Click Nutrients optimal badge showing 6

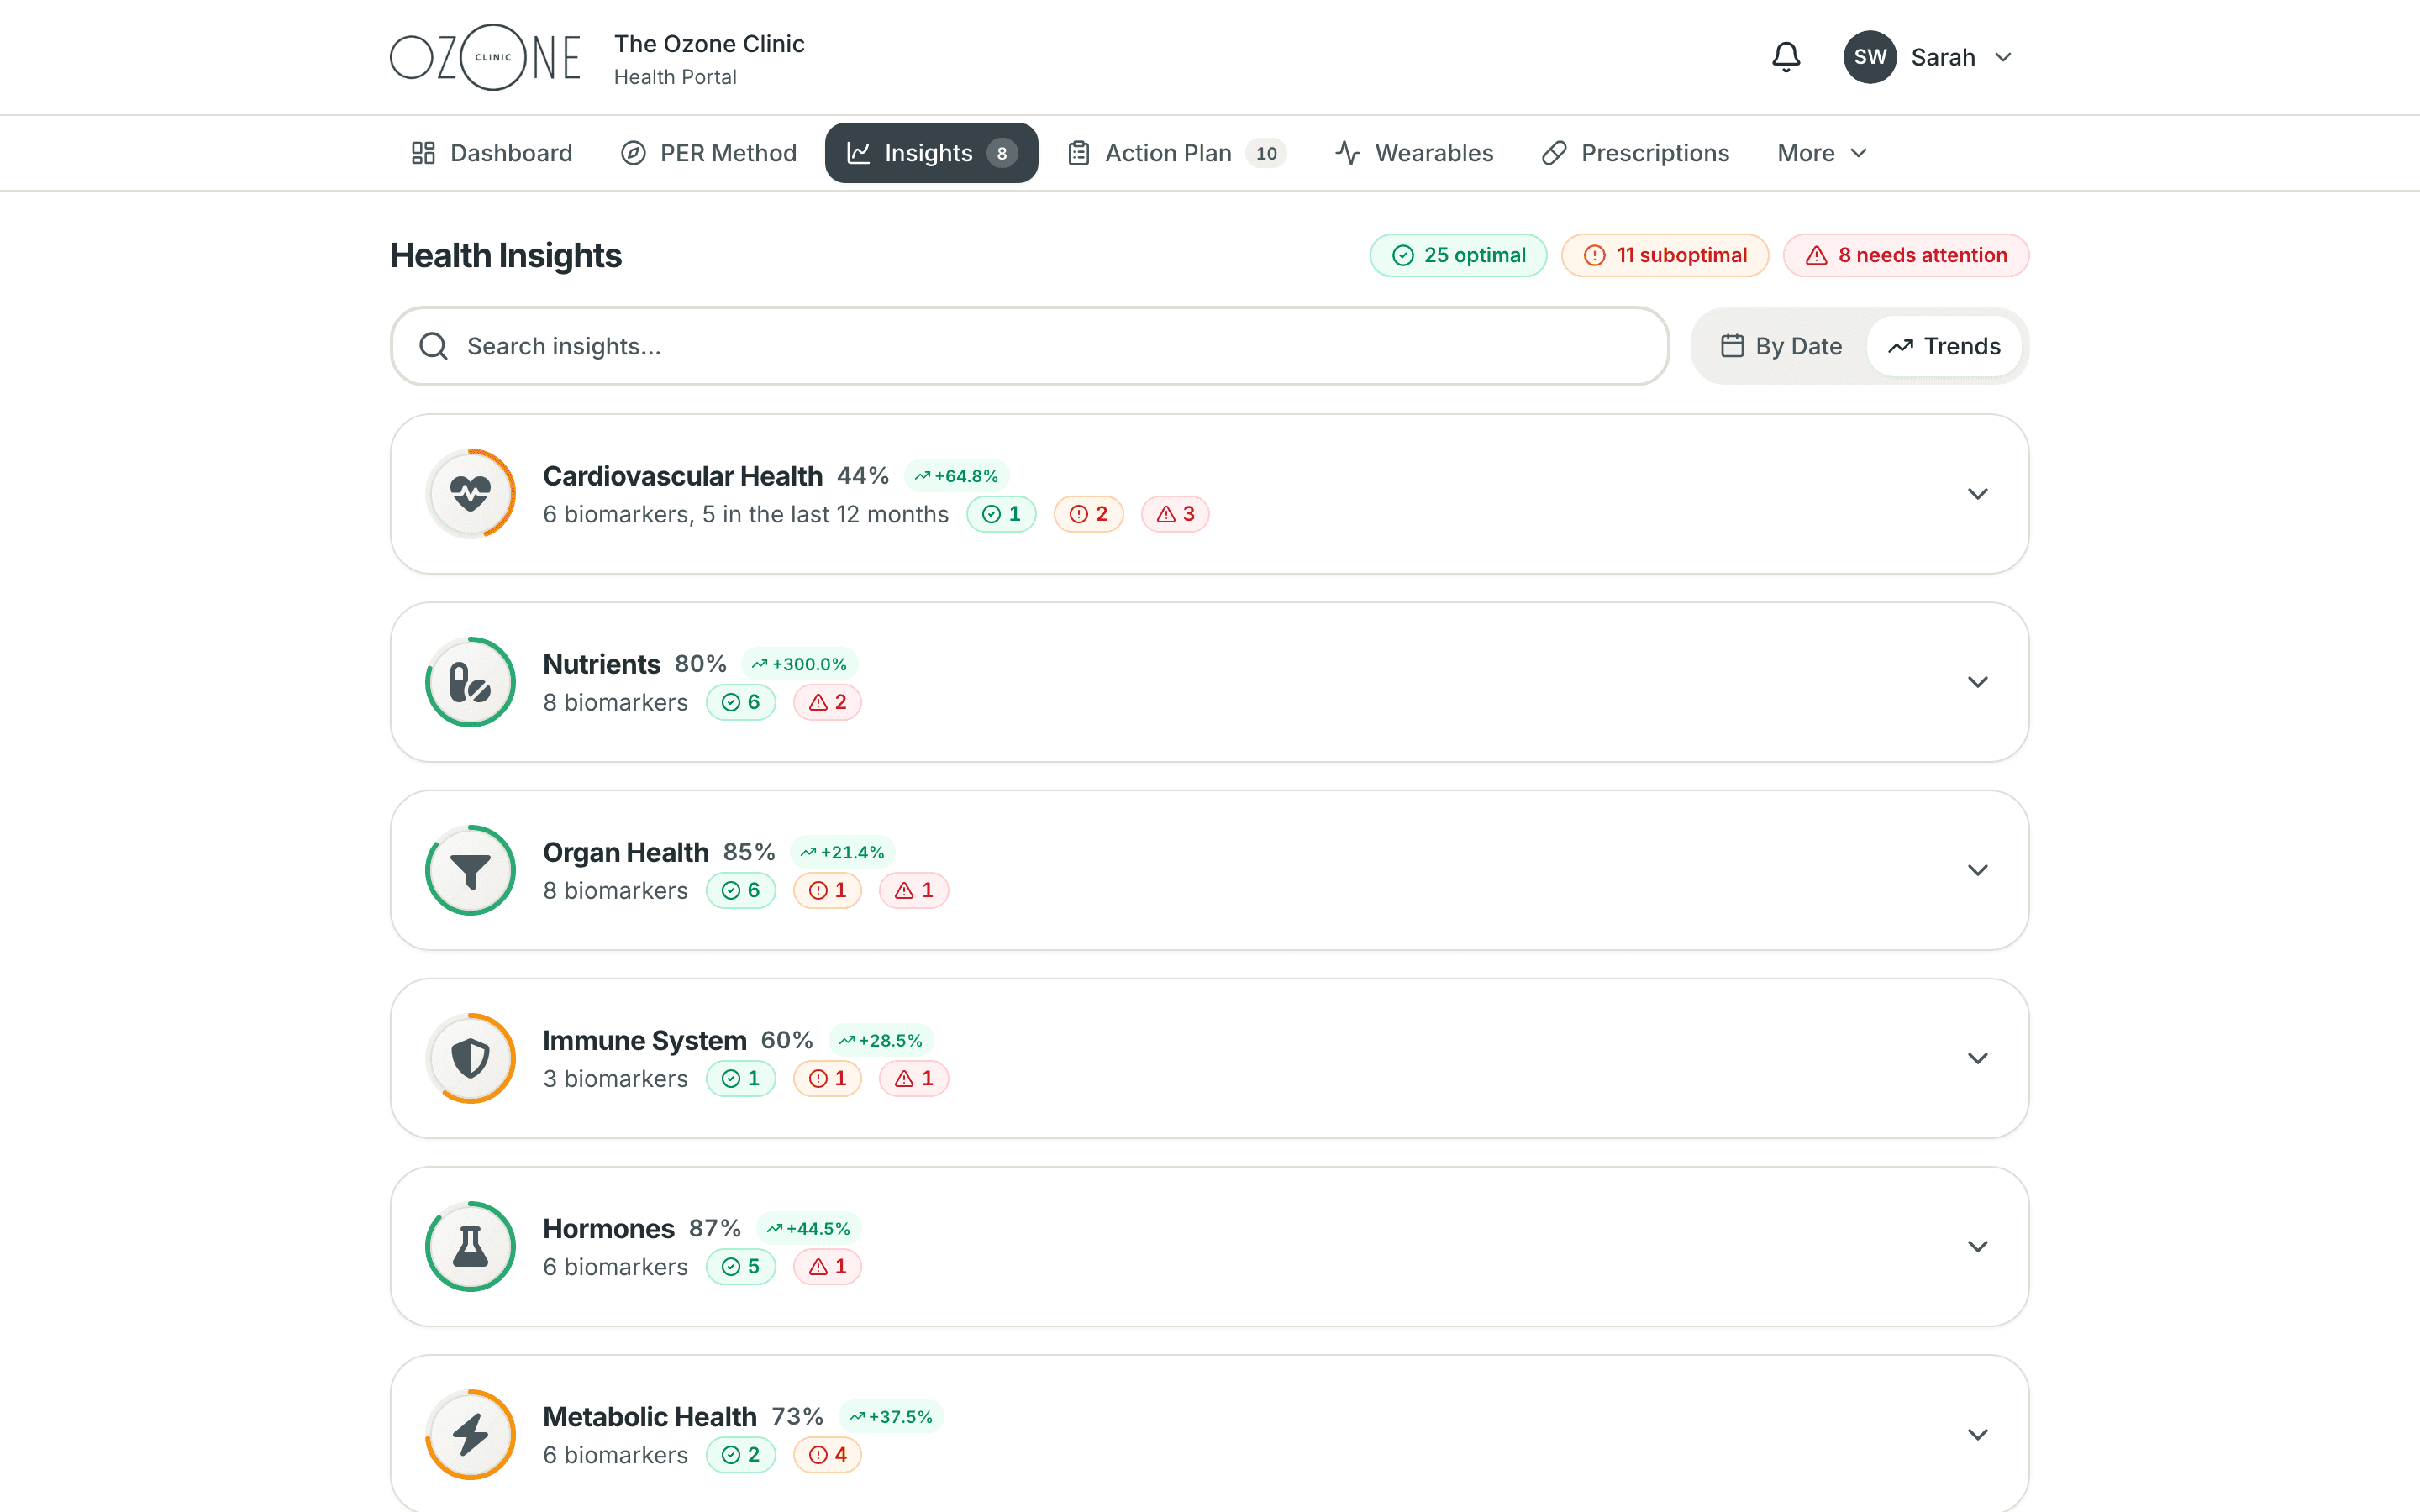point(741,702)
